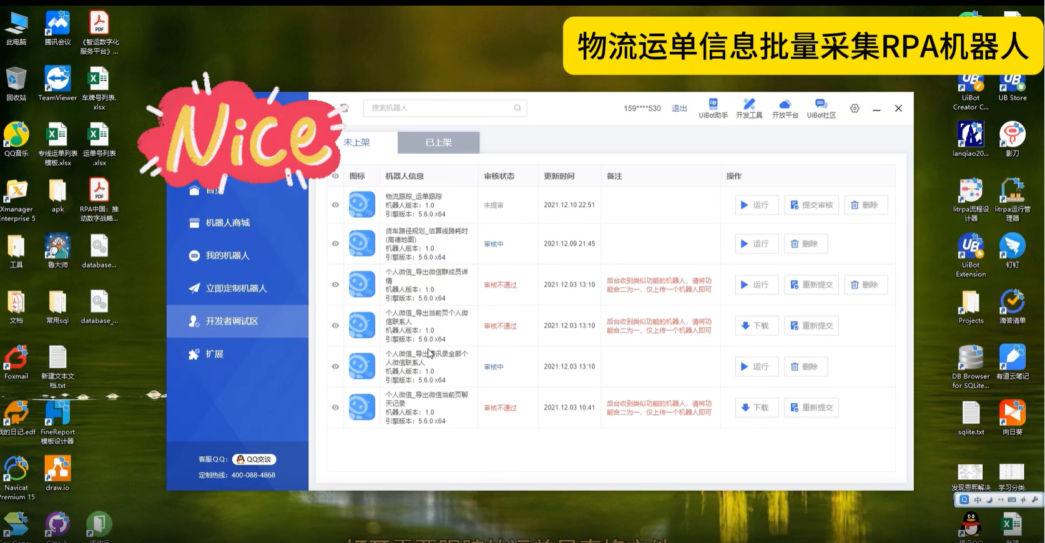Open 滴答清单 desktop icon
Image resolution: width=1045 pixels, height=543 pixels.
pos(1012,306)
